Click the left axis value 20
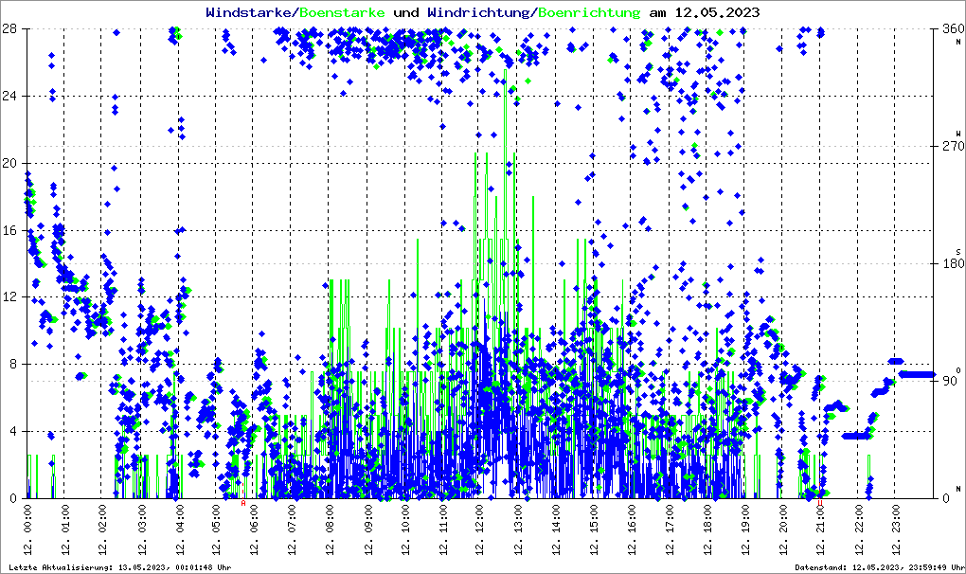The image size is (966, 574). click(9, 163)
